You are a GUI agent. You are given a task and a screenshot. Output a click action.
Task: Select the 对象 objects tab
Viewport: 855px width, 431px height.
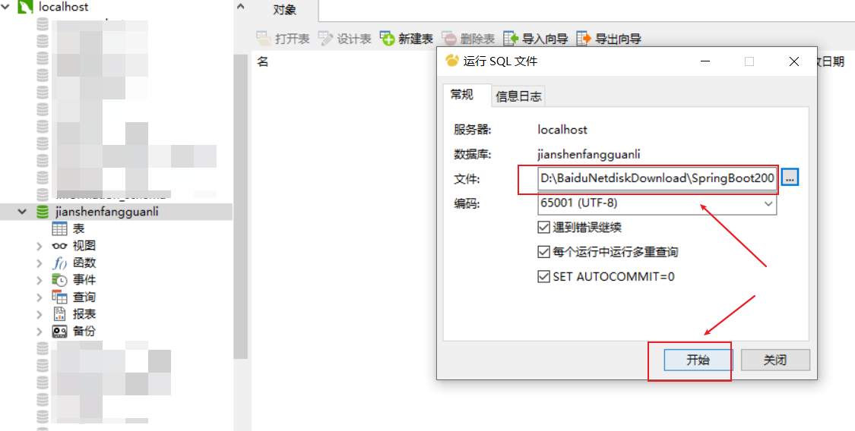[285, 11]
